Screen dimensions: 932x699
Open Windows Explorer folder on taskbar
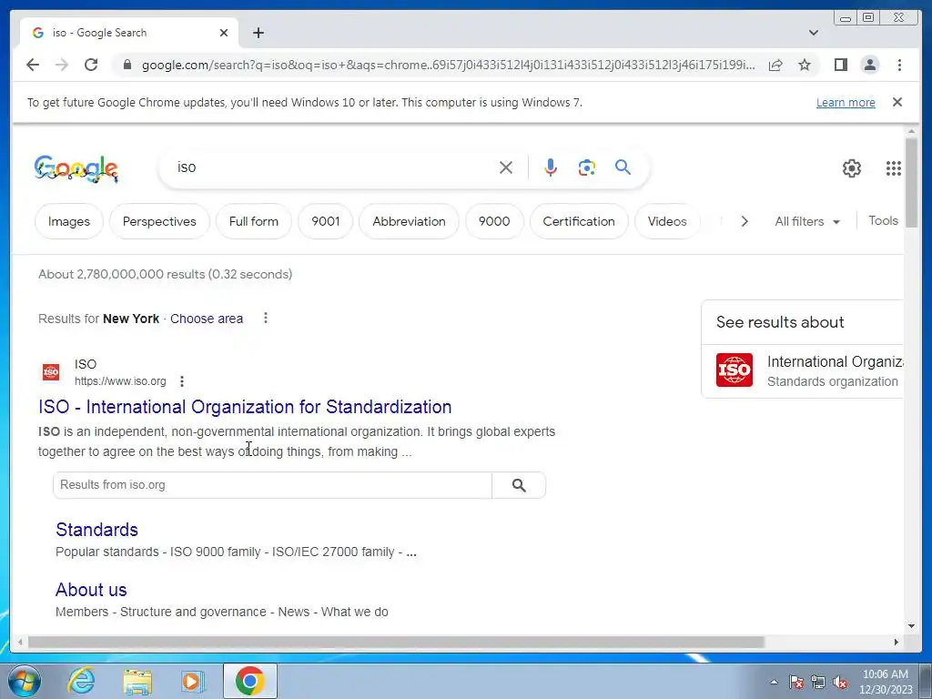coord(137,681)
